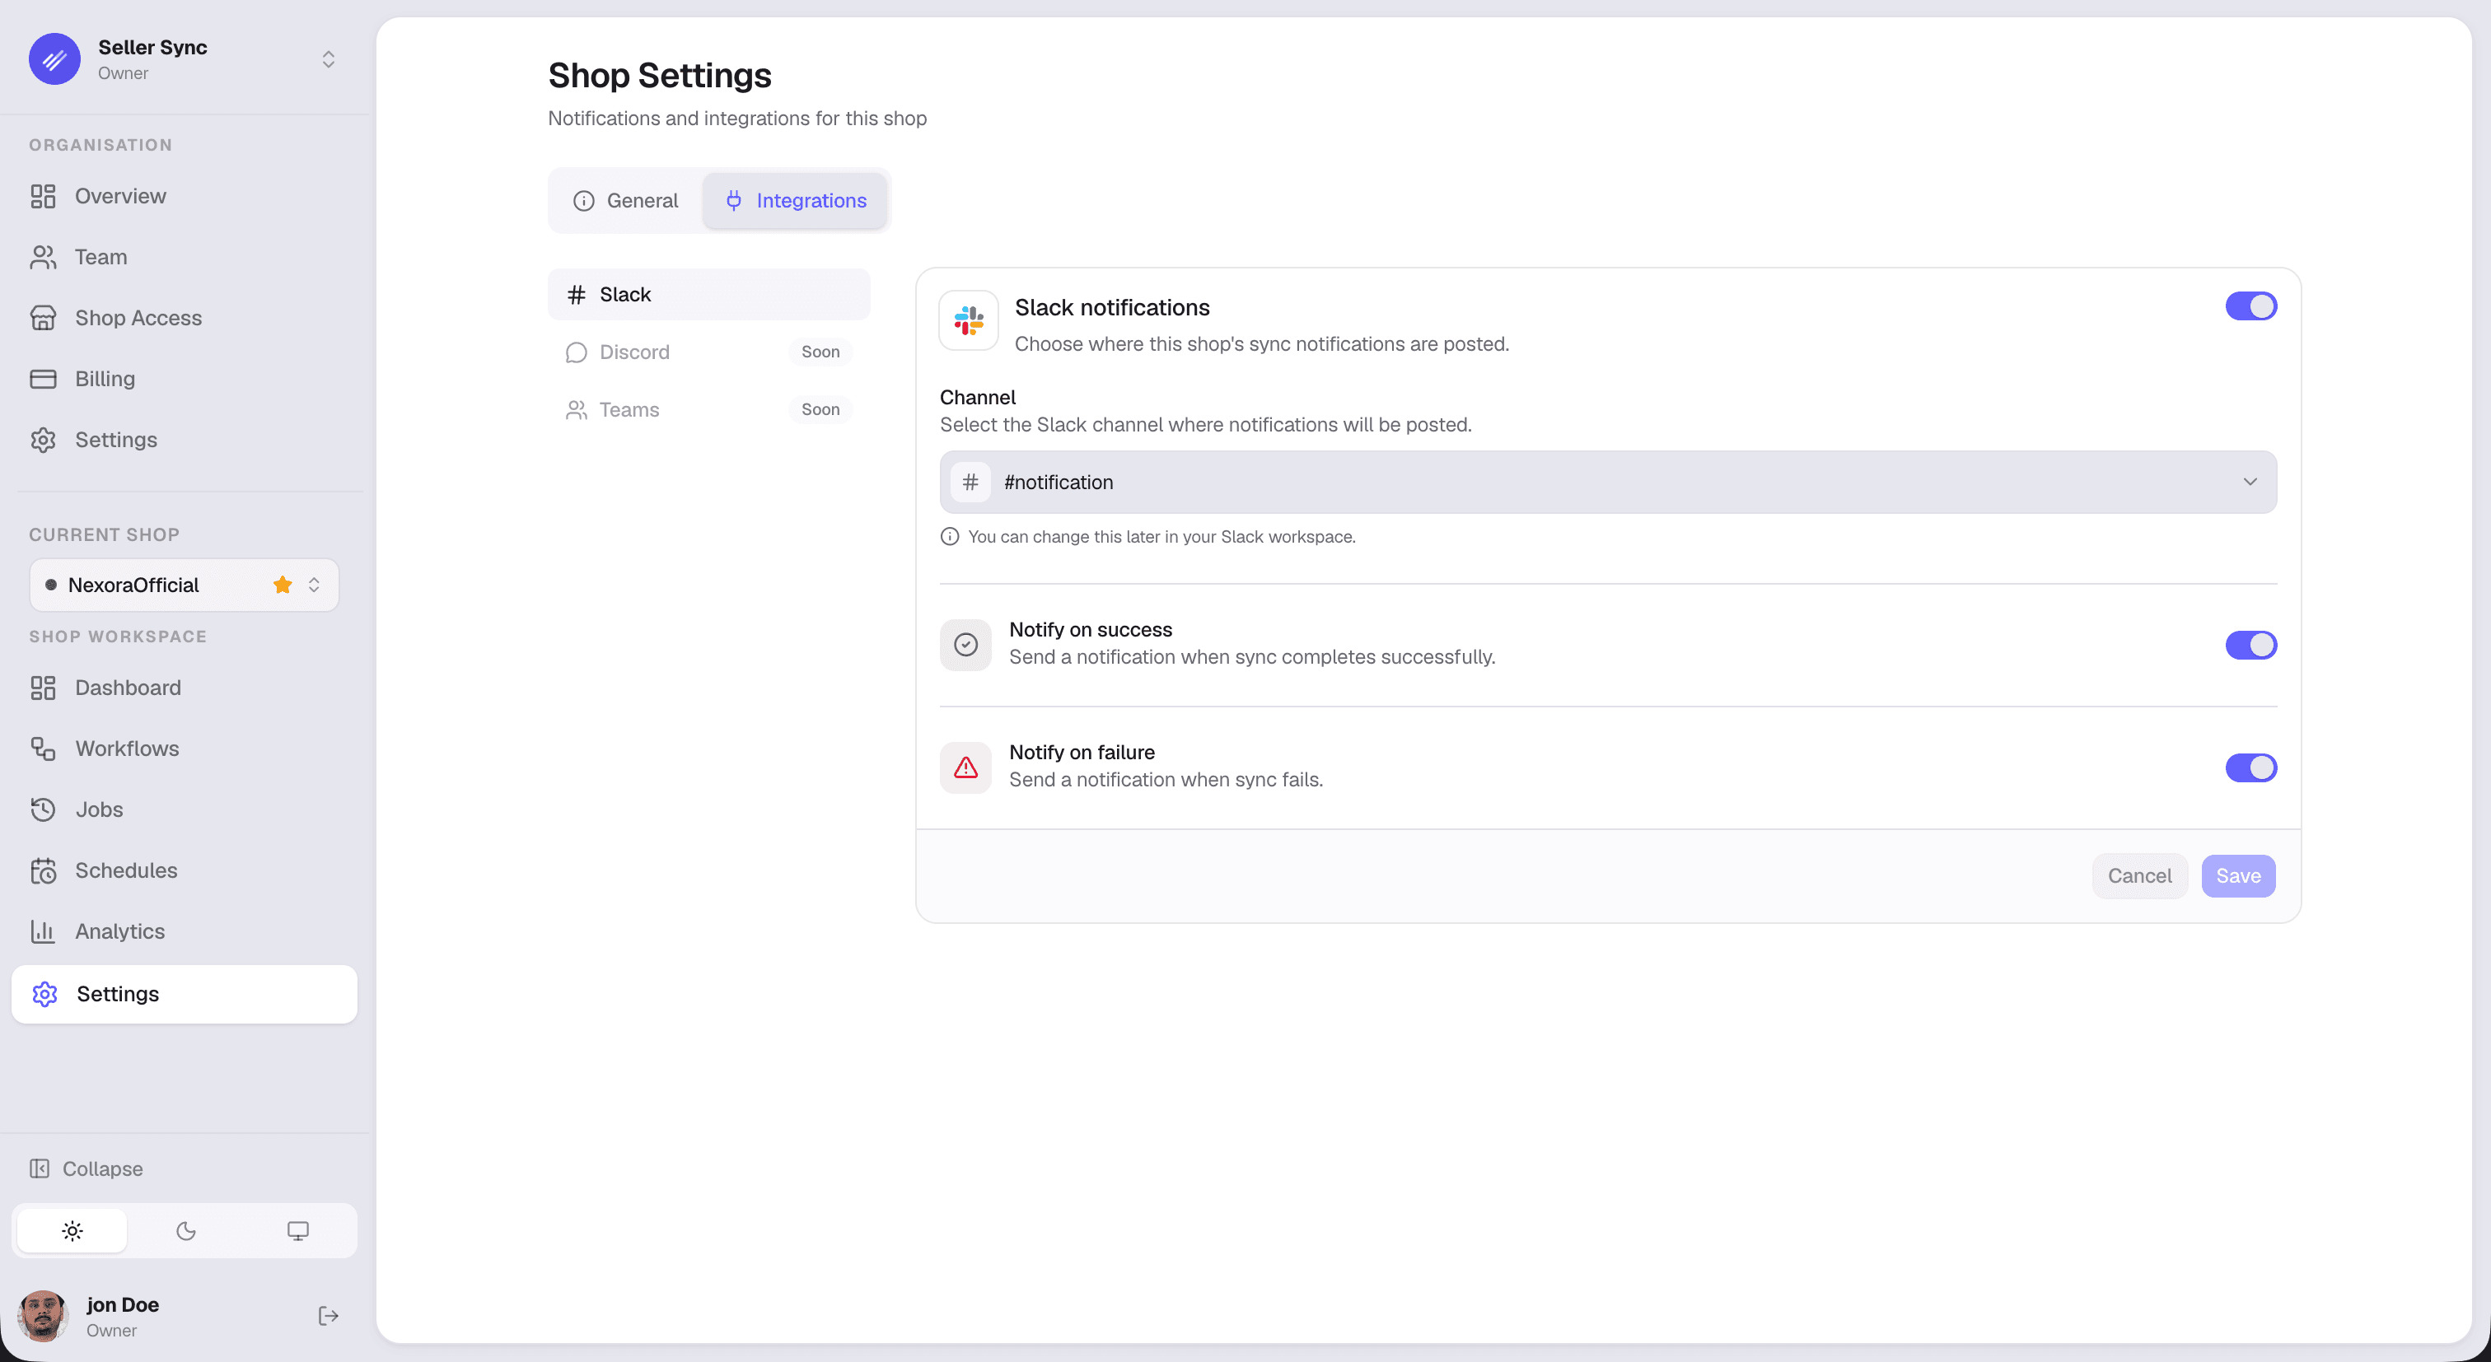This screenshot has height=1362, width=2491.
Task: Click the Slack logo icon
Action: click(968, 321)
